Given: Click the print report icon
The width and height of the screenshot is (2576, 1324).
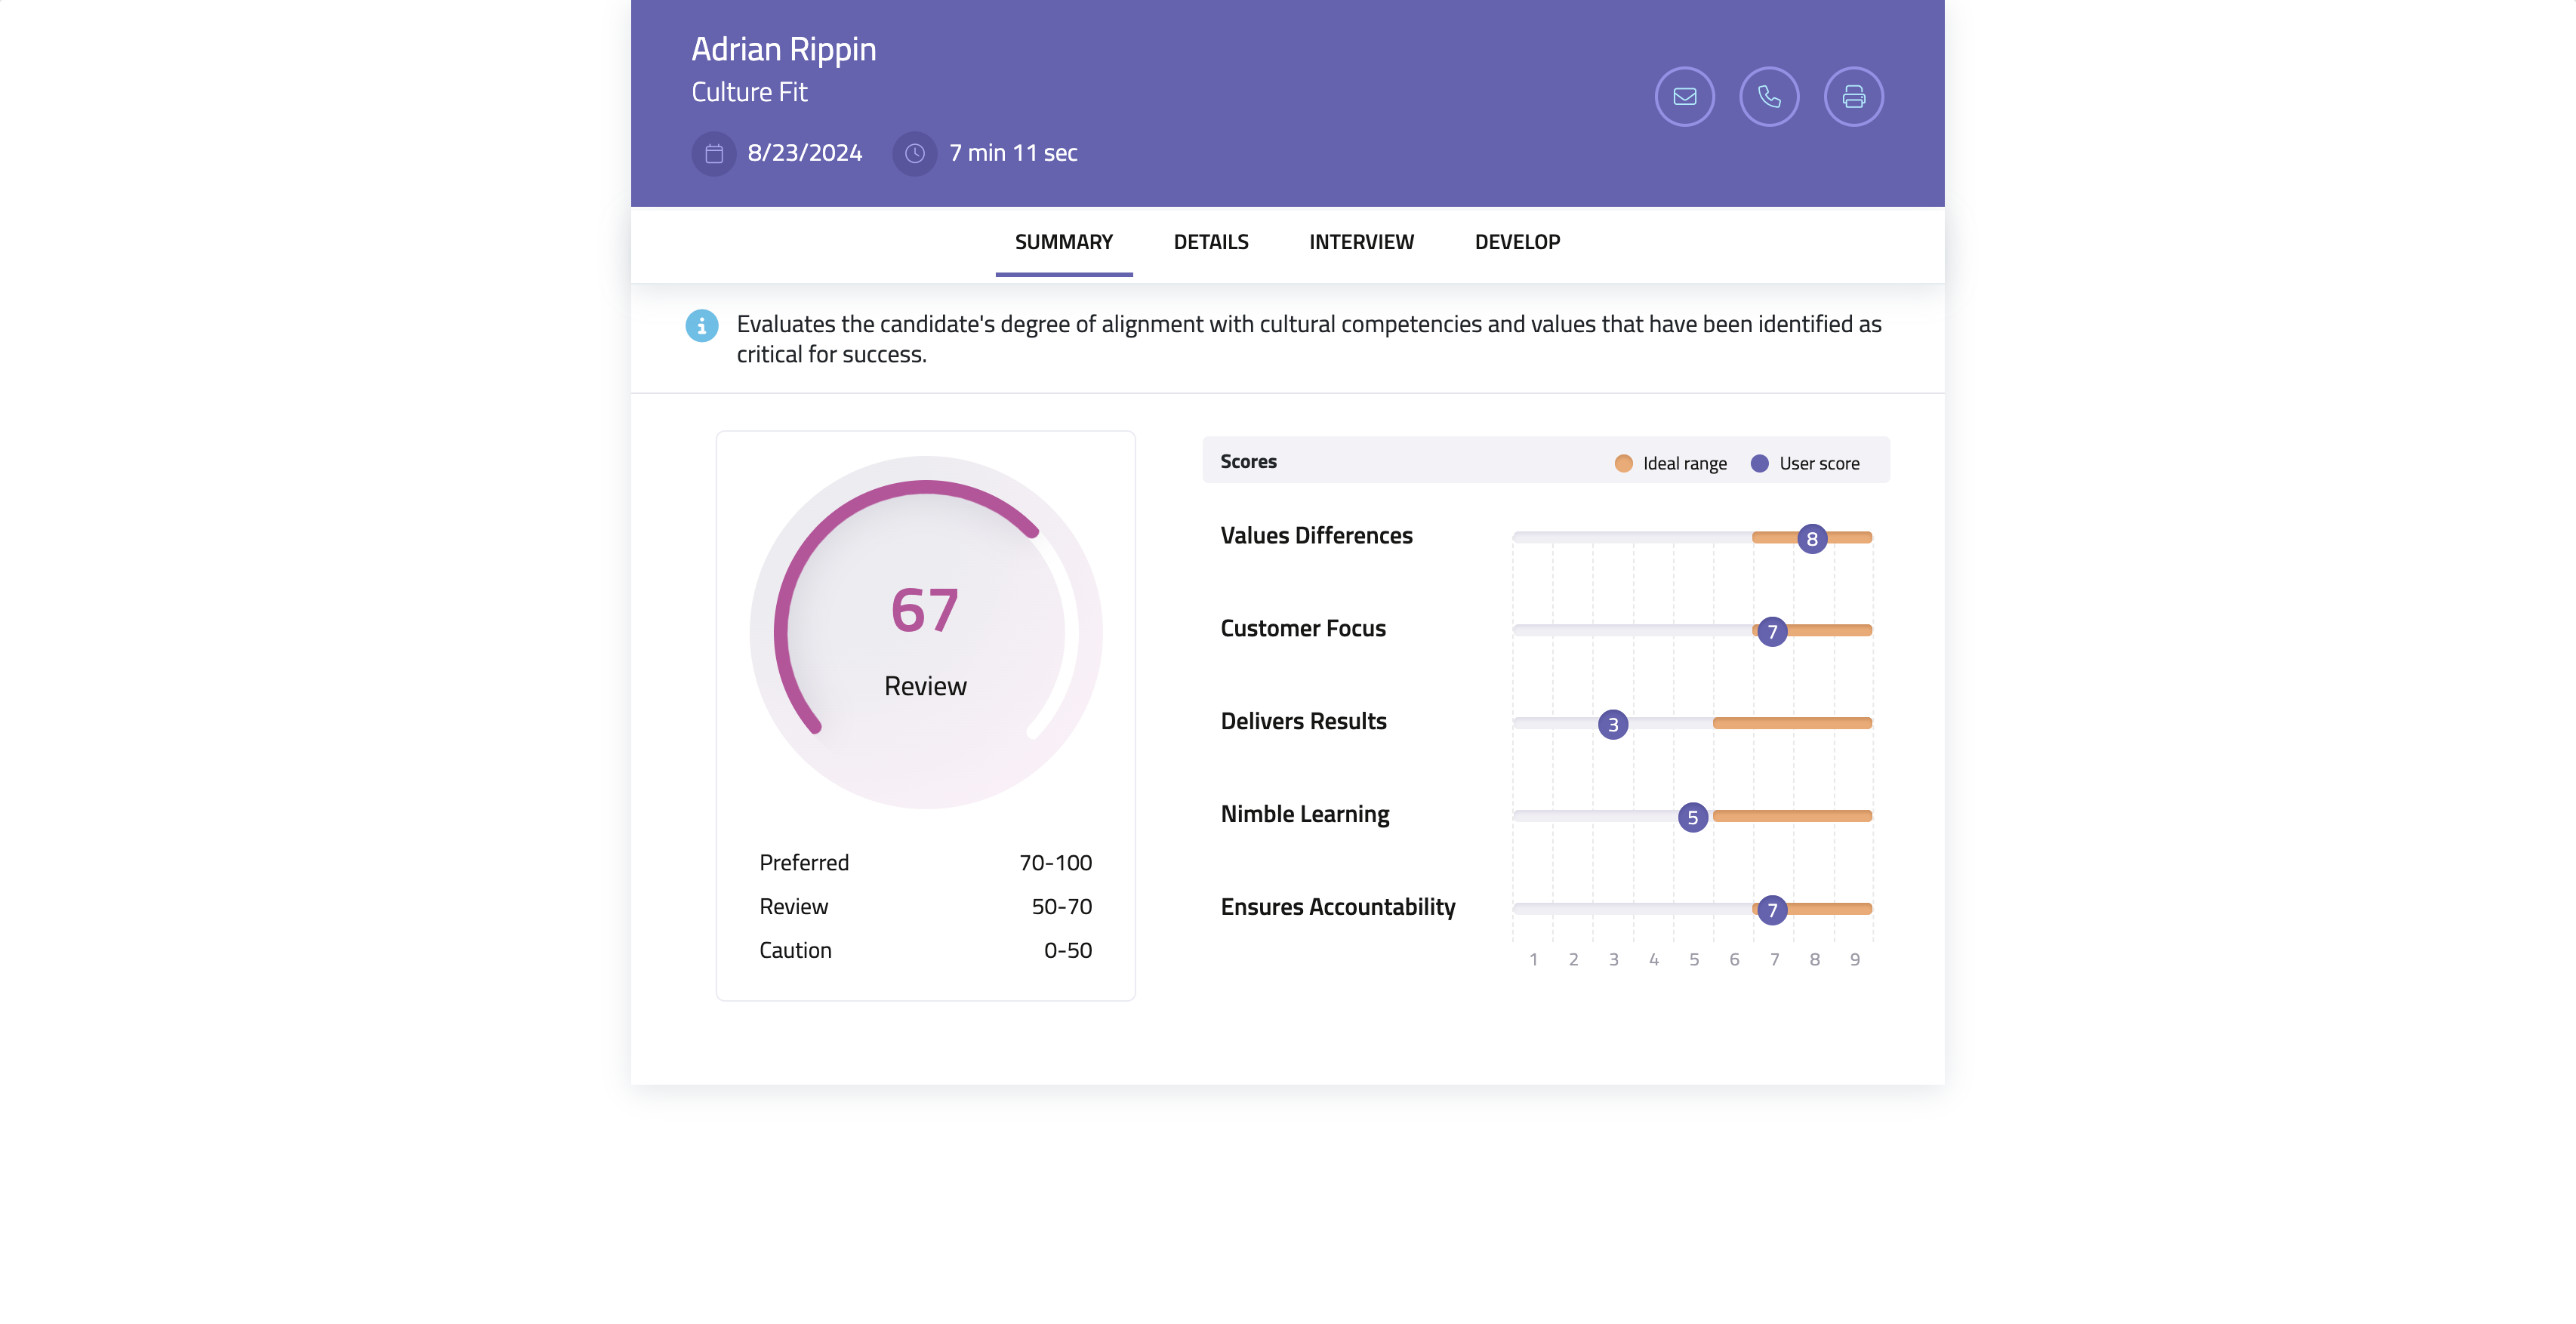Looking at the screenshot, I should pos(1853,97).
